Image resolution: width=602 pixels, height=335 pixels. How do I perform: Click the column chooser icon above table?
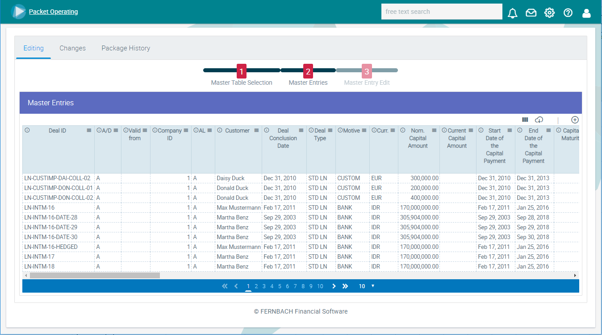pyautogui.click(x=525, y=120)
